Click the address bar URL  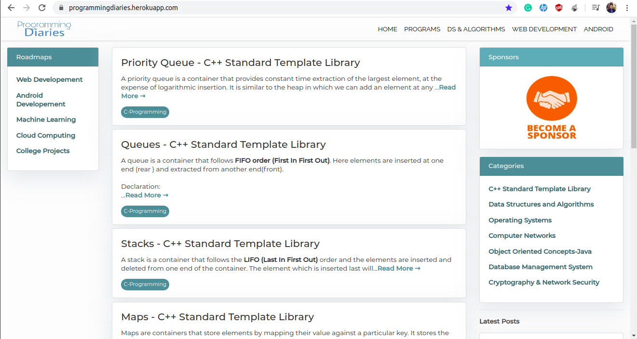[123, 8]
